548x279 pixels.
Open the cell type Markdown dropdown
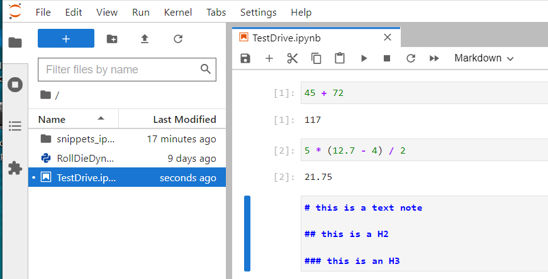[484, 58]
